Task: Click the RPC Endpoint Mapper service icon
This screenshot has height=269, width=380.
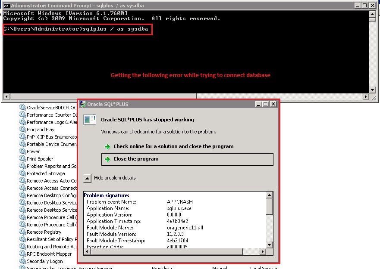Action: coord(22,254)
